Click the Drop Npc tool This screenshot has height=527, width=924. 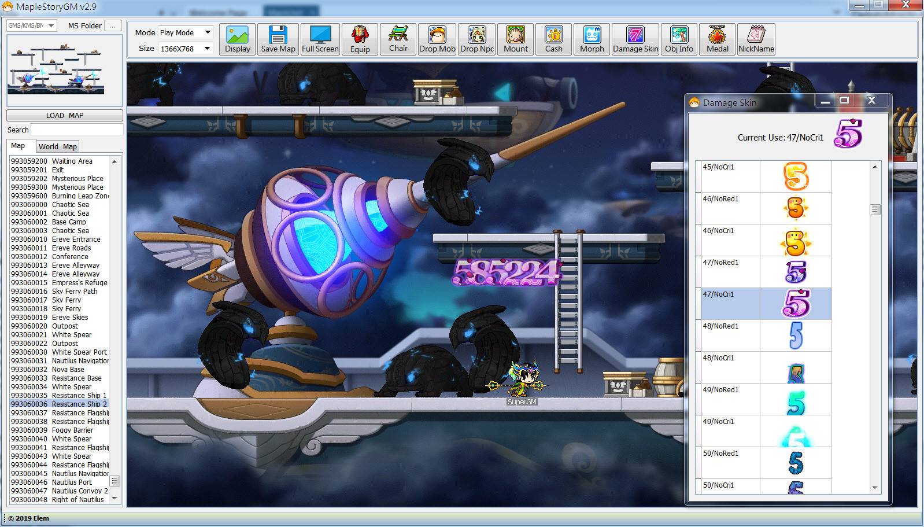click(x=477, y=39)
